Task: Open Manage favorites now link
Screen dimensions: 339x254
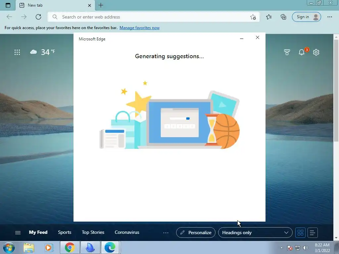Action: (x=139, y=28)
